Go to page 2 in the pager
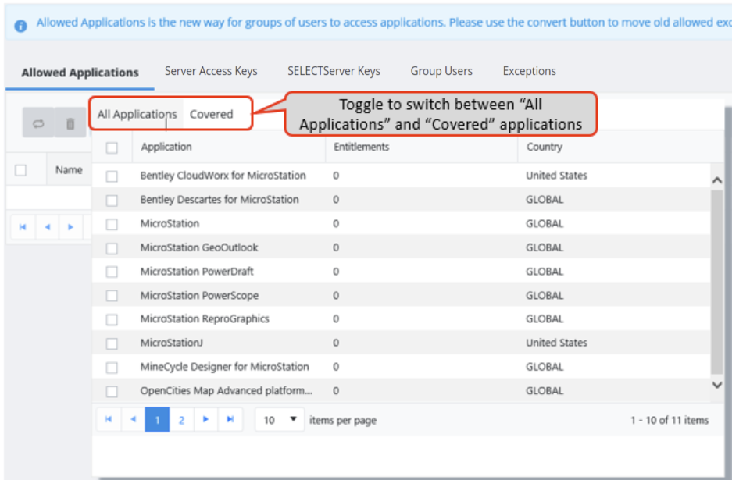The height and width of the screenshot is (480, 732). click(181, 419)
